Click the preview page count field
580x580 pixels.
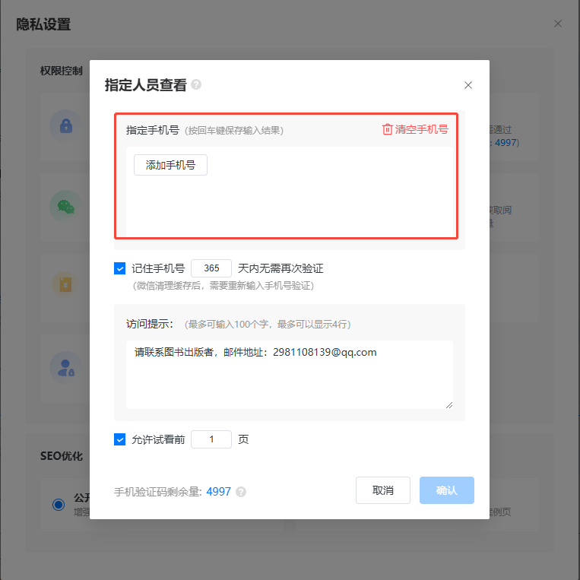point(211,439)
